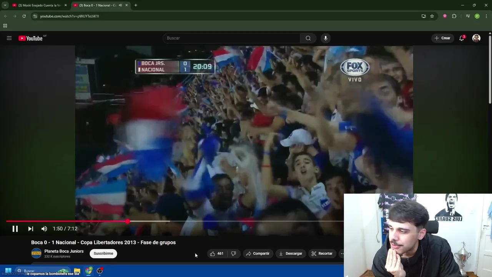This screenshot has height=277, width=492.
Task: Click the Windows taskbar Buscar search box
Action: tap(42, 271)
